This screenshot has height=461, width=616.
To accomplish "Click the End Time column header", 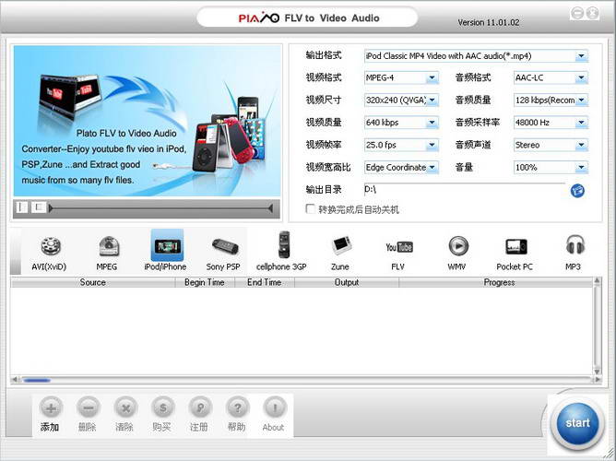I will click(x=265, y=282).
